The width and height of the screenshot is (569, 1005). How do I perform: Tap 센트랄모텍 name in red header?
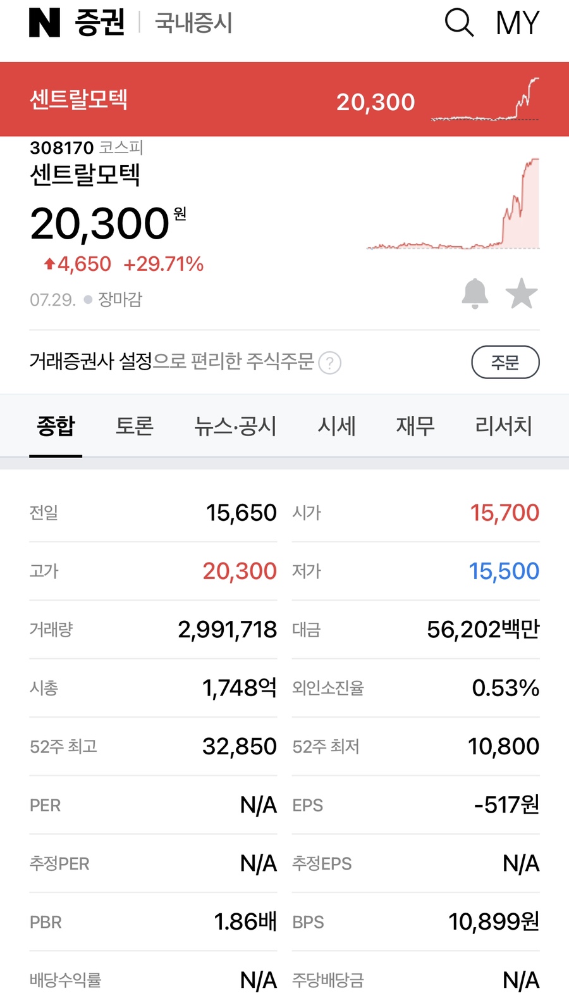[x=78, y=99]
